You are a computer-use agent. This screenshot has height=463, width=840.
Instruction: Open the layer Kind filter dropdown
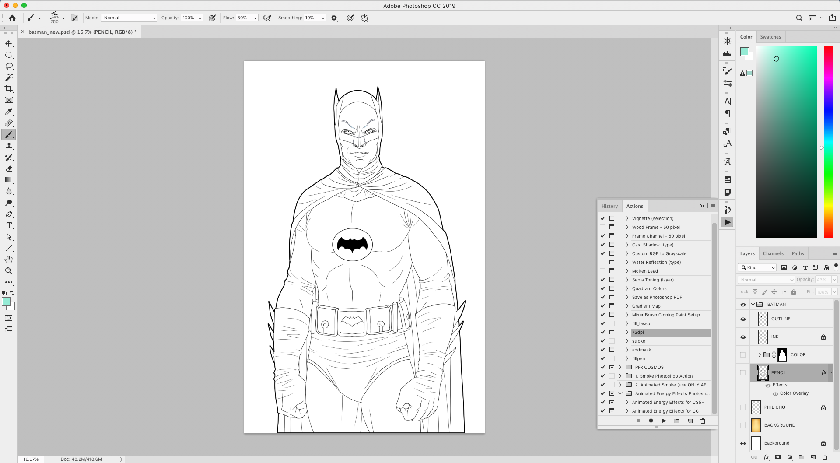(757, 267)
